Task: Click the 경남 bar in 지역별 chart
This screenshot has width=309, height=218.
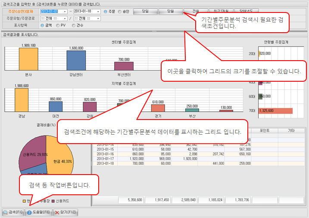Action: tap(22, 100)
